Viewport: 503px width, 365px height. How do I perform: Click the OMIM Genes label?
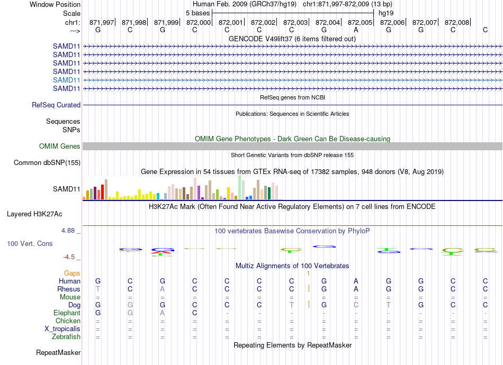pyautogui.click(x=60, y=146)
